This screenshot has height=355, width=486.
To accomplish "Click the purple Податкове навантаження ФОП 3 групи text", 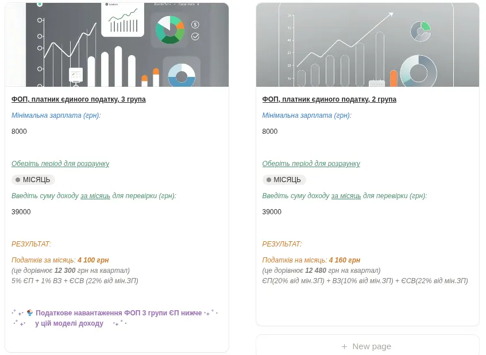I will tap(118, 313).
